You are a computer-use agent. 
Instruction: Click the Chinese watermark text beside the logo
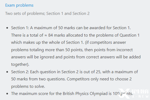click(140, 92)
